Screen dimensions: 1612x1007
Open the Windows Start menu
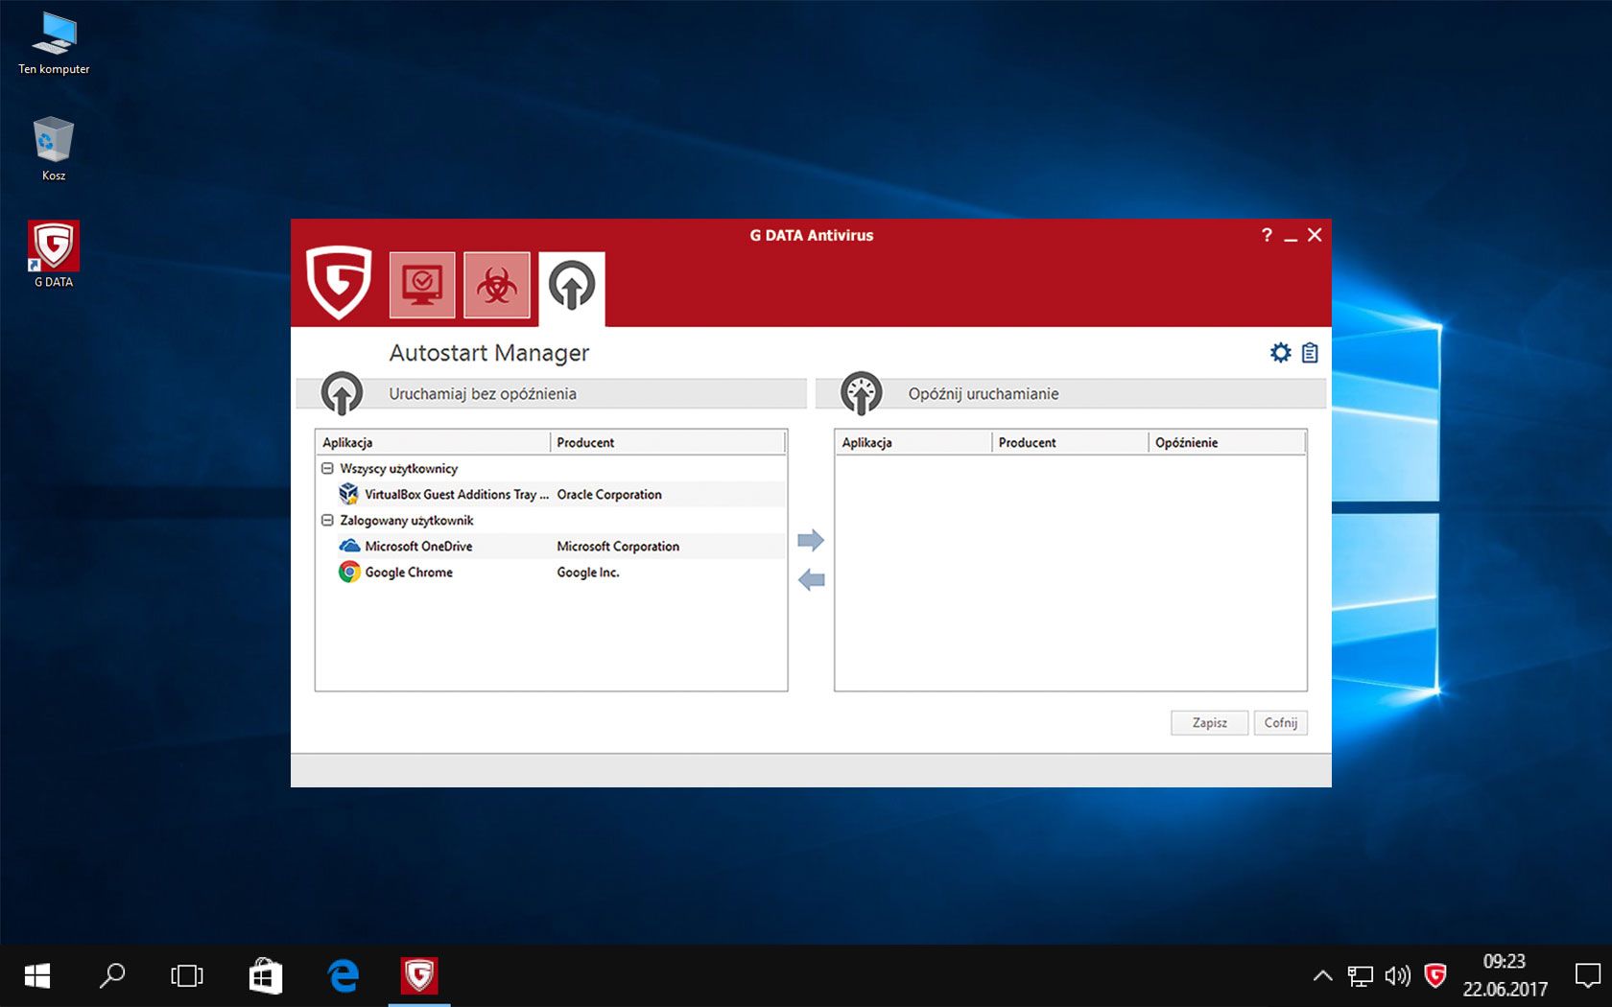pos(37,976)
